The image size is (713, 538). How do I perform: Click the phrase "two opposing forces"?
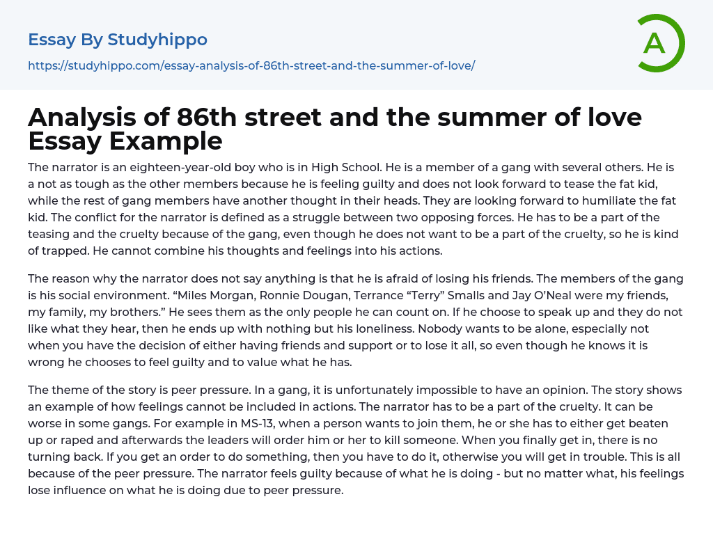(x=453, y=217)
